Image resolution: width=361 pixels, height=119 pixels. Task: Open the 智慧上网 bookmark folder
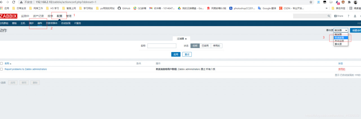point(69,8)
